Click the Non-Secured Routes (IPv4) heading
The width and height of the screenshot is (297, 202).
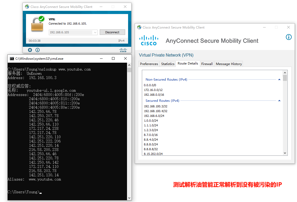click(166, 80)
